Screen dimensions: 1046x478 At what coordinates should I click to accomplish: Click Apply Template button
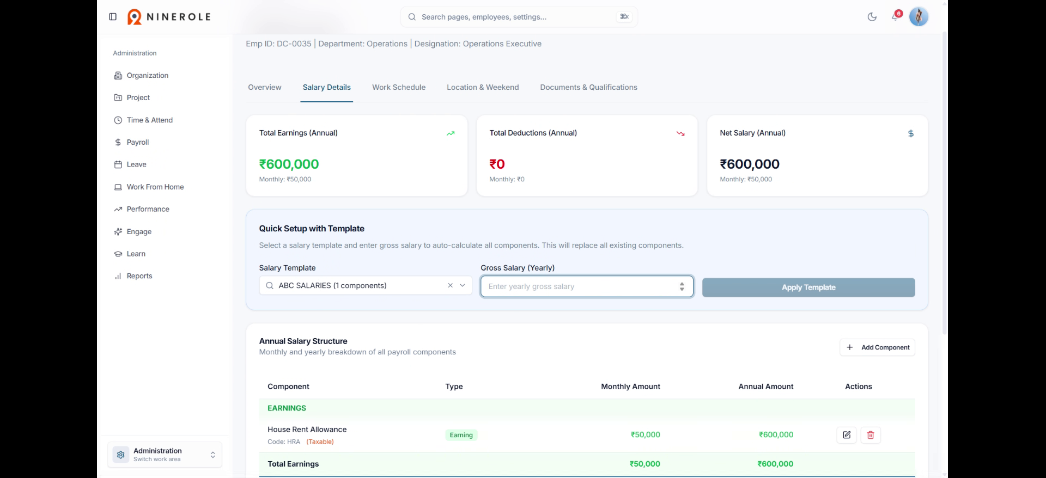point(808,287)
